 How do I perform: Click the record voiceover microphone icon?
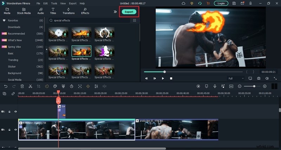[x=215, y=86]
